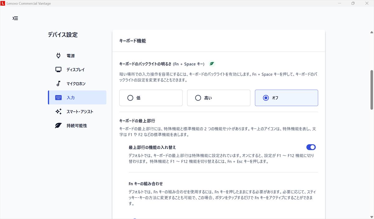Select the 高い backlight brightness option
Screen dimensions: 374x219
pos(218,98)
